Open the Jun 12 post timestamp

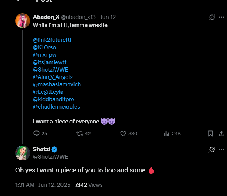click(x=109, y=17)
